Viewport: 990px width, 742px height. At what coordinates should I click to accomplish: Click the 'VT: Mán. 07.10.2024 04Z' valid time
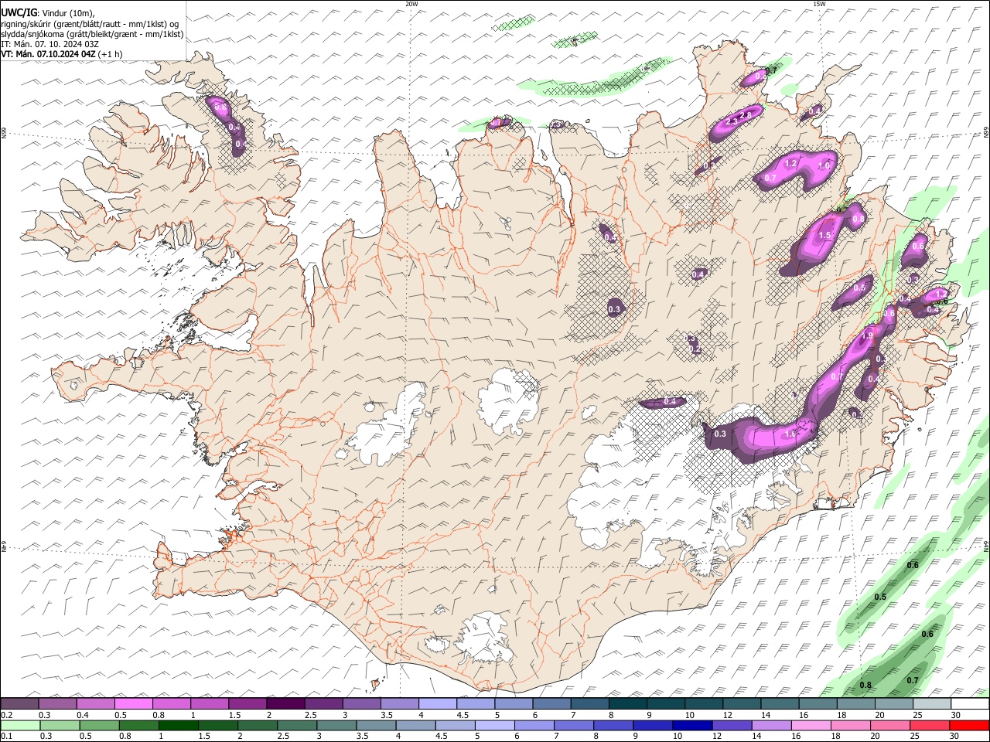click(48, 54)
